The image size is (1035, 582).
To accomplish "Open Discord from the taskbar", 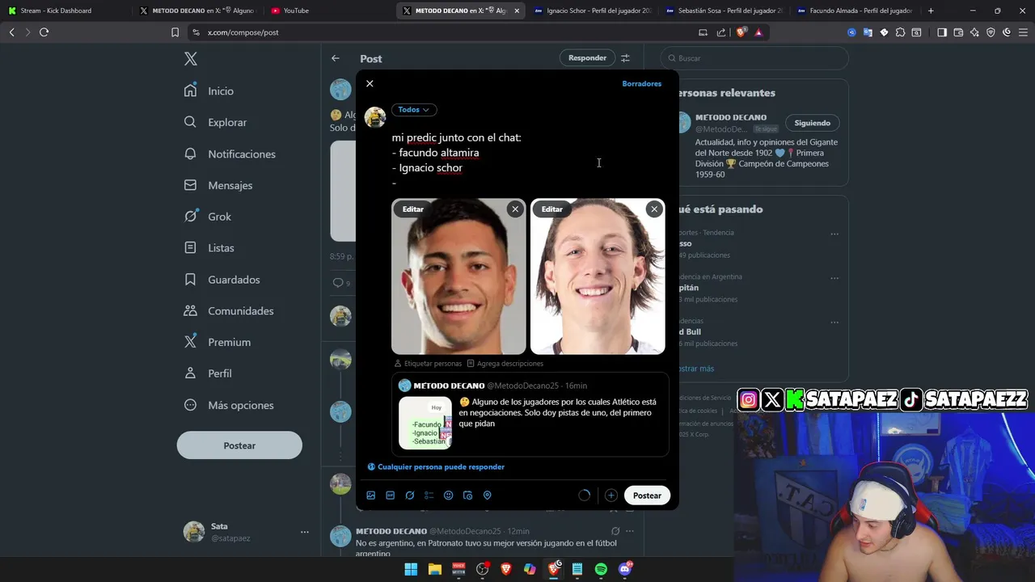I will [x=625, y=569].
